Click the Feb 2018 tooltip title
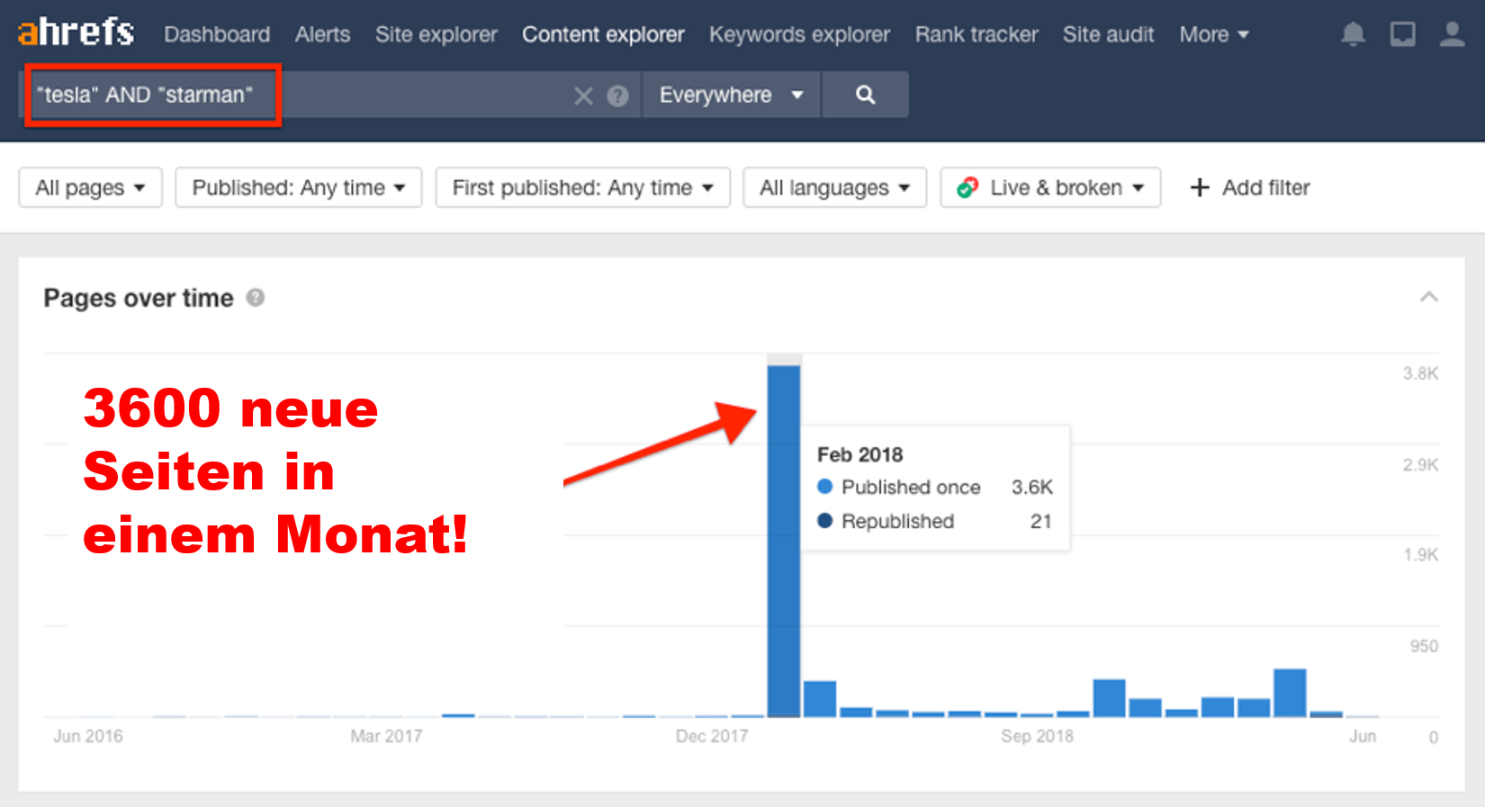 point(859,454)
